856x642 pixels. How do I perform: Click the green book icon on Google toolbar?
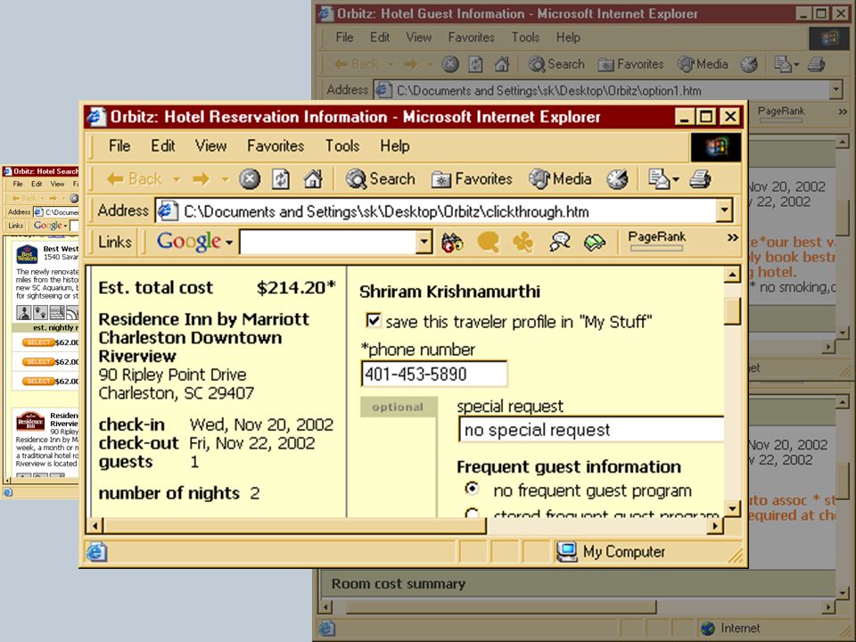[x=595, y=243]
